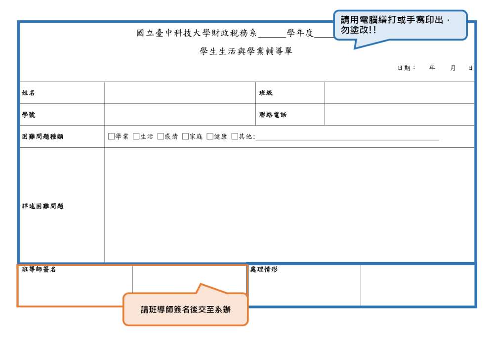Check the 生活 checkbox
494x350 pixels.
click(x=136, y=136)
